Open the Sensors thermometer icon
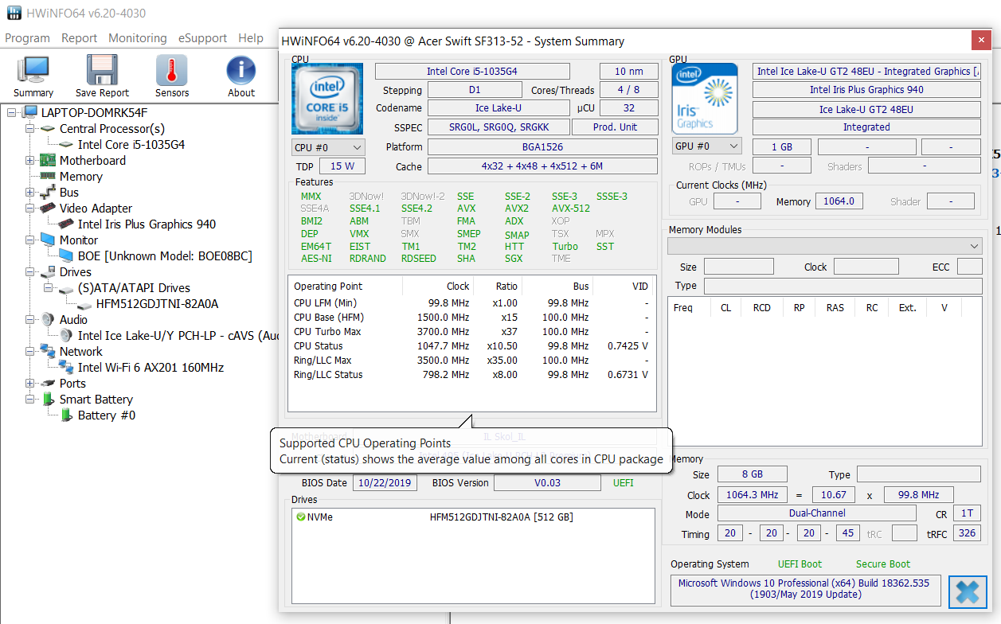This screenshot has width=1001, height=624. click(172, 70)
